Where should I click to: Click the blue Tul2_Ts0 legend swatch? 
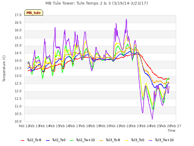tap(48, 141)
